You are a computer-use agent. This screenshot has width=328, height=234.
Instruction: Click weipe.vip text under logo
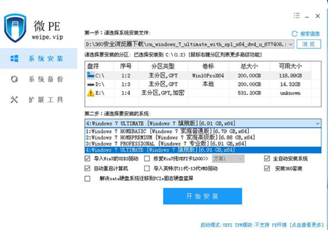coord(47,37)
